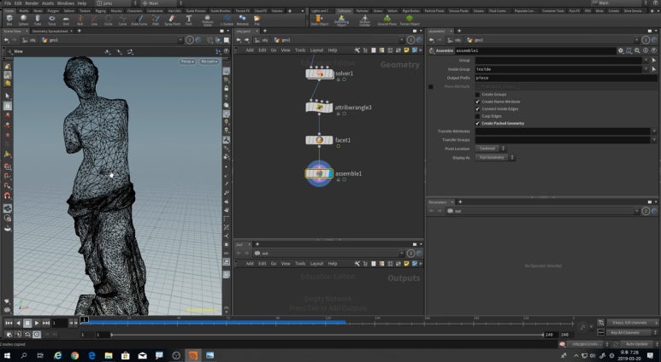Toggle the real-time playback clock button
Screen dimensions: 661x362
37,334
